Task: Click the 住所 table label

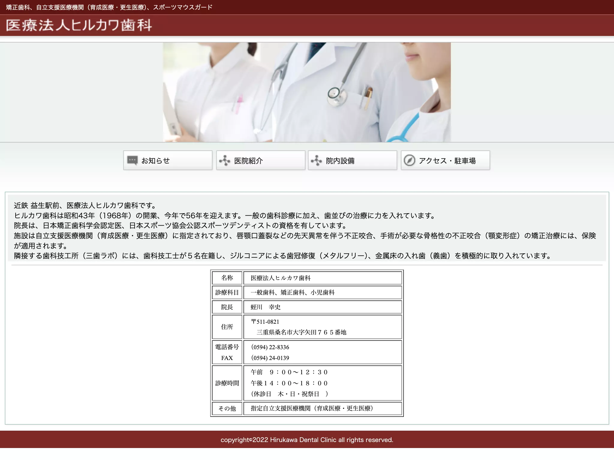Action: (x=227, y=327)
